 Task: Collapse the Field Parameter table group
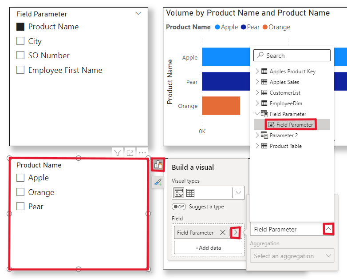click(x=257, y=114)
